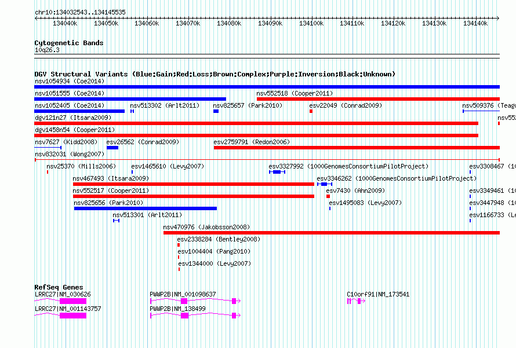The image size is (516, 348).
Task: Click the esv3346262 1000Genomes variant label
Action: pos(397,178)
